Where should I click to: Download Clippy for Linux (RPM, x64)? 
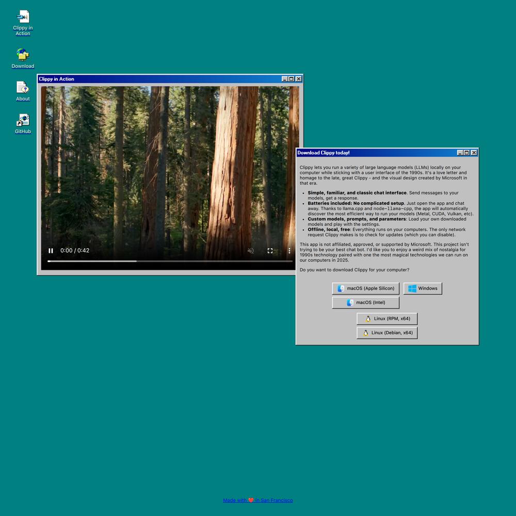pos(387,318)
